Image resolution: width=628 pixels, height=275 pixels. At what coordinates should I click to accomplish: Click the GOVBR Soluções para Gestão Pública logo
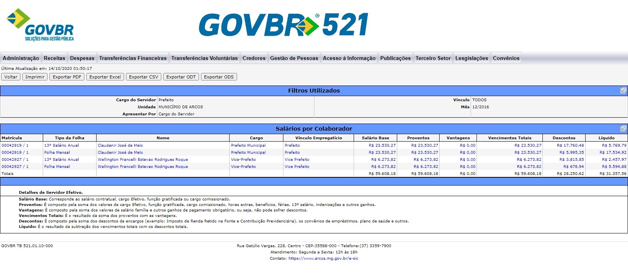click(x=40, y=25)
